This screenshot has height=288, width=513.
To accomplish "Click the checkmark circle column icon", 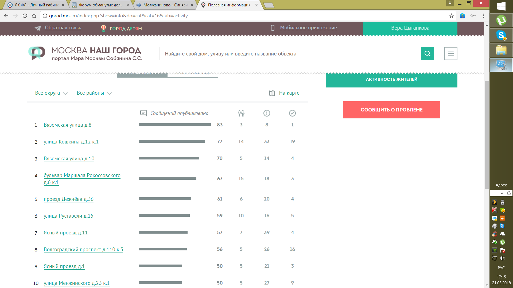I will click(x=292, y=113).
